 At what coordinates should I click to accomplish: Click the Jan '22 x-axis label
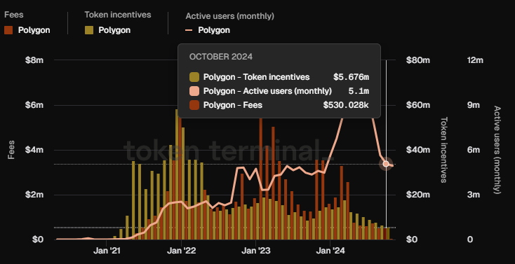click(181, 251)
